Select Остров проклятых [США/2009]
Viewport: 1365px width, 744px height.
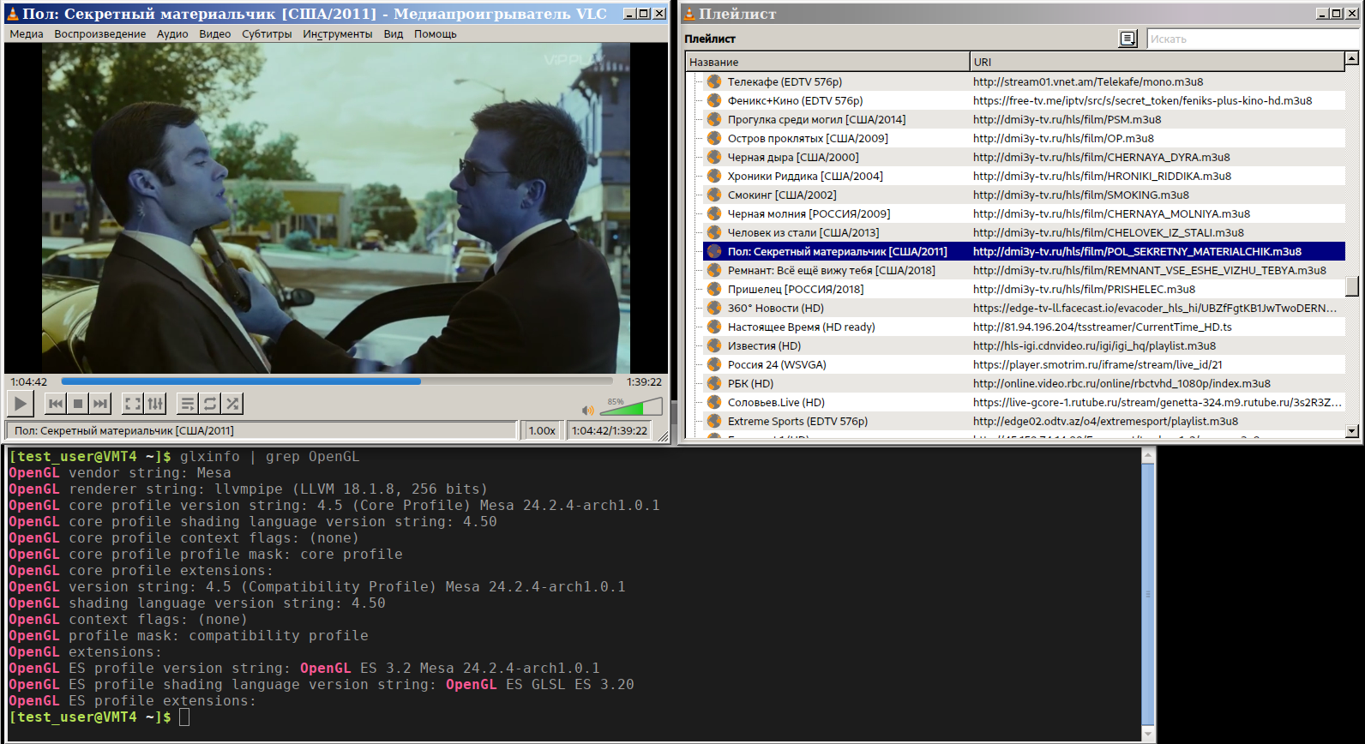point(1024,138)
